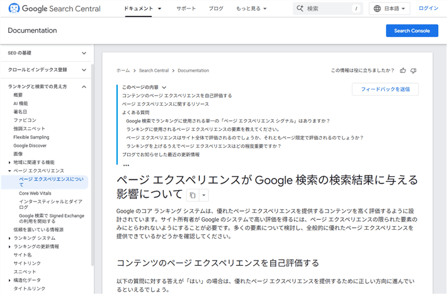The height and width of the screenshot is (294, 447).
Task: Jump to サイト全体で評価されるのでしょうか question
Action: tap(245, 138)
